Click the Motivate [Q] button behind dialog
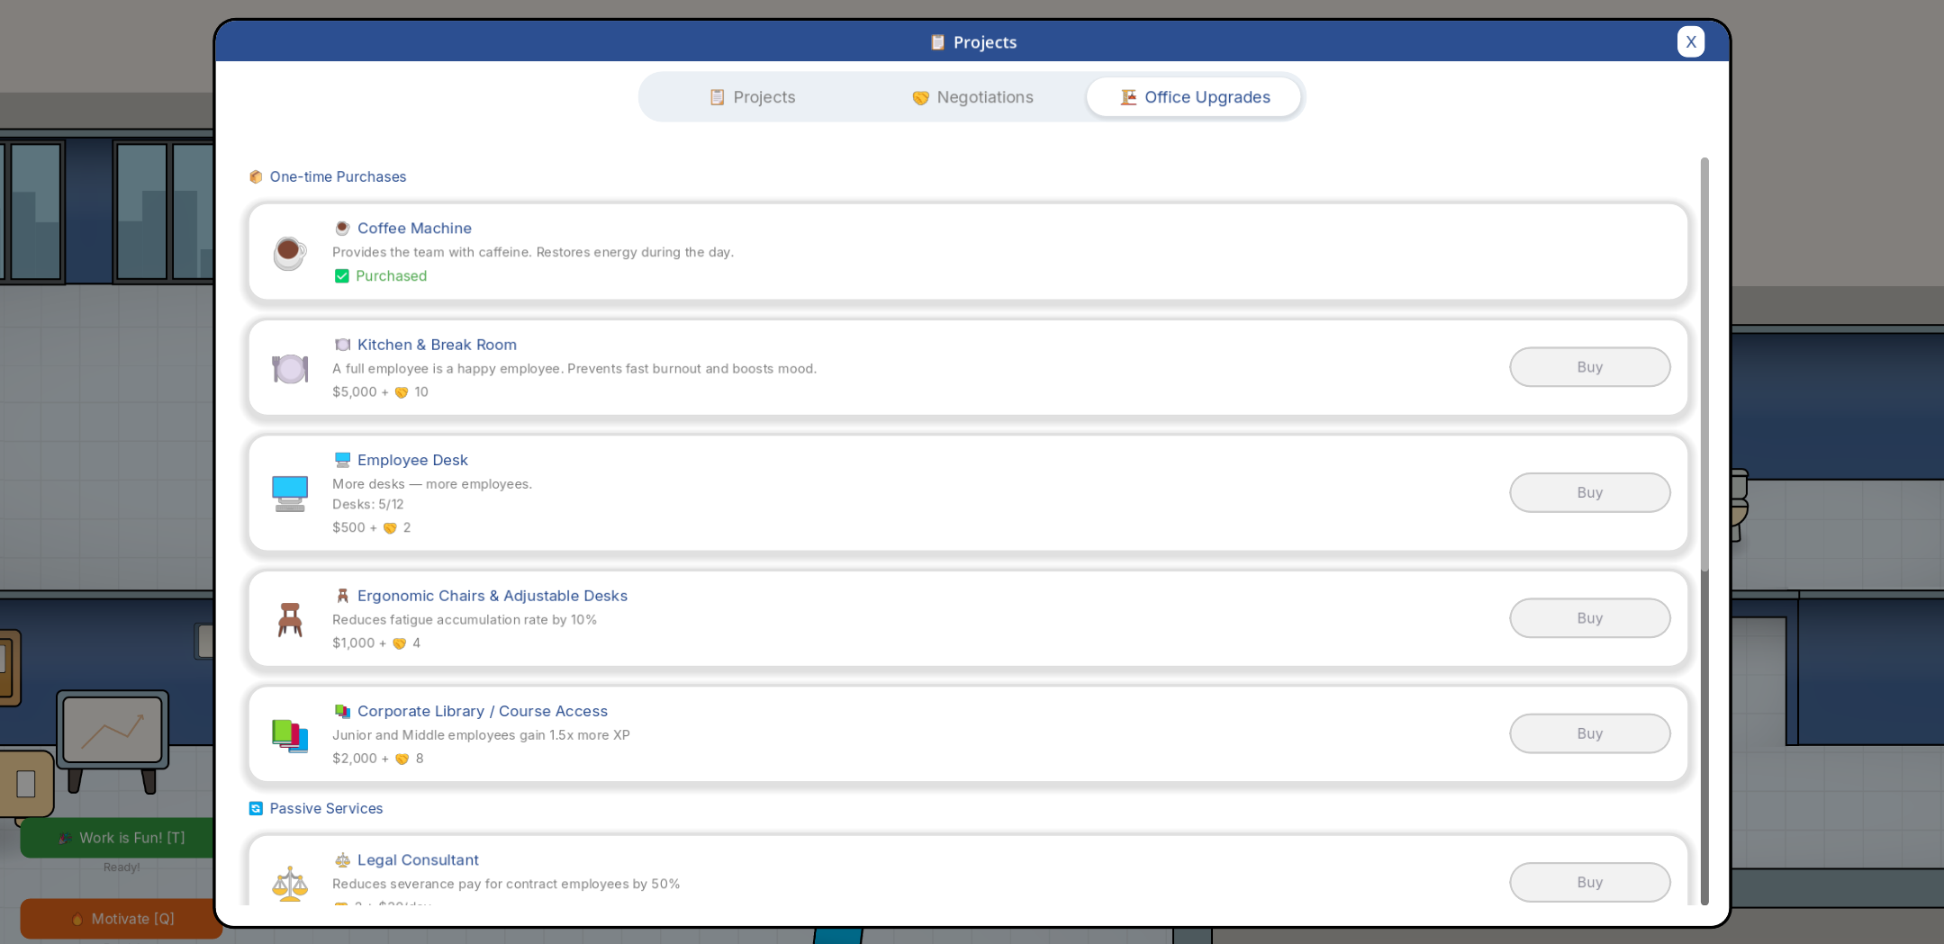Screen dimensions: 1944x944 pyautogui.click(x=121, y=919)
